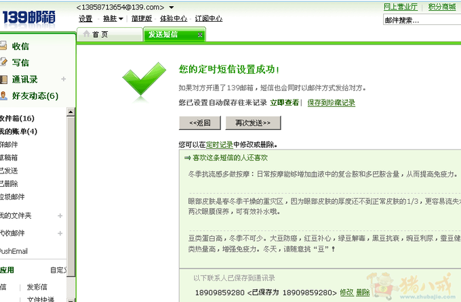The width and height of the screenshot is (461, 302).
Task: Open 发彩信 application
Action: [37, 287]
